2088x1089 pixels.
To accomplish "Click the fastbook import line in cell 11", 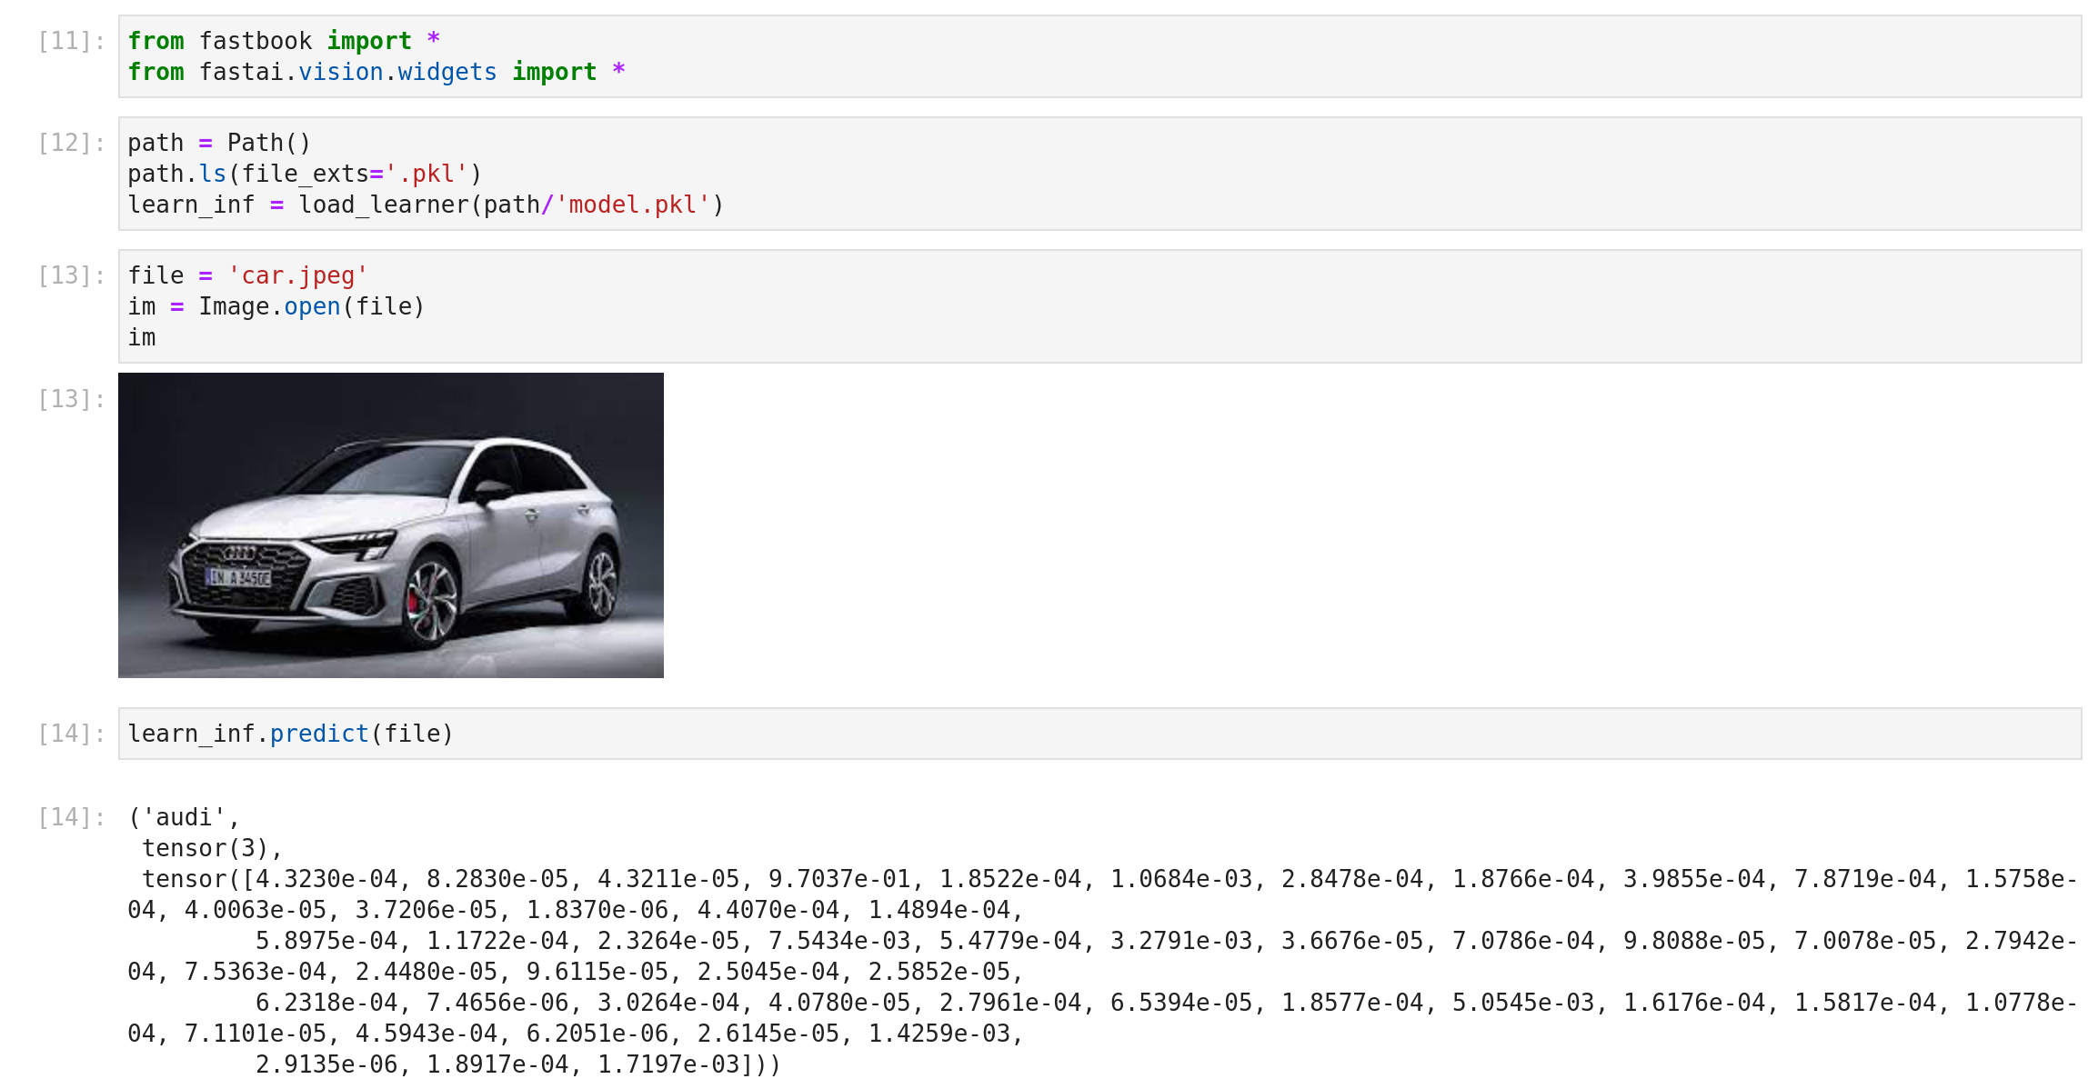I will coord(284,41).
